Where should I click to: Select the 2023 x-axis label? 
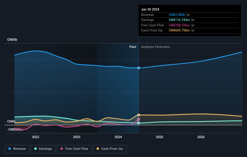tap(77, 137)
